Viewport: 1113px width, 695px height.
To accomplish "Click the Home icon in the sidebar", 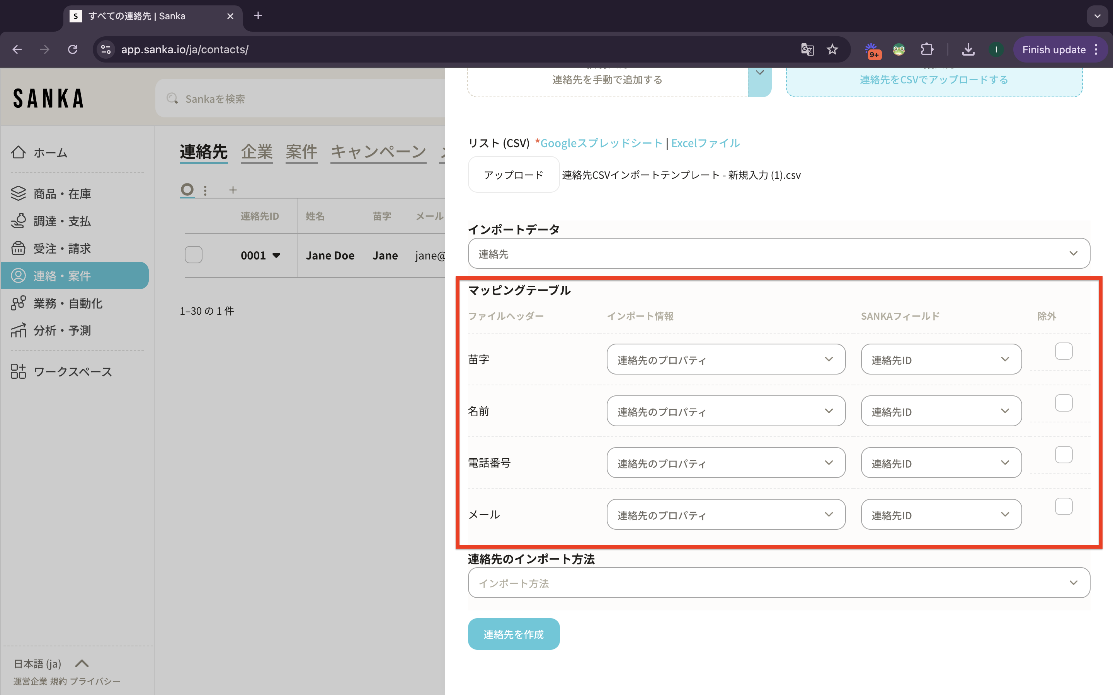I will (x=19, y=153).
